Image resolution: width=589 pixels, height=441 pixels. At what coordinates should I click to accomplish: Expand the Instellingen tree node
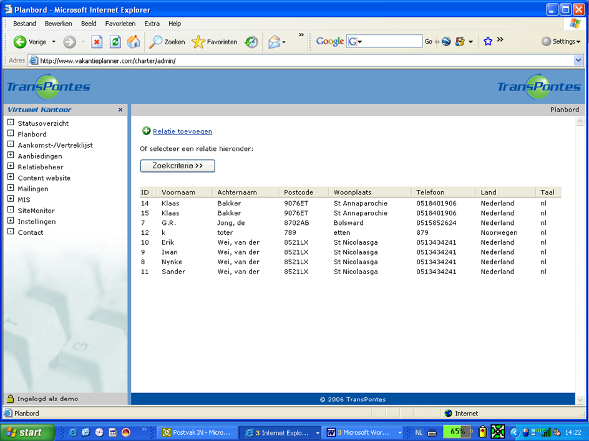coord(11,221)
